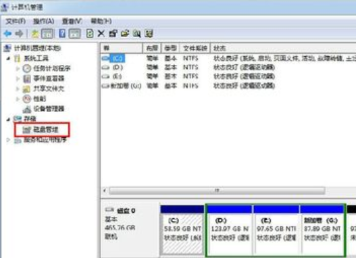Image resolution: width=356 pixels, height=258 pixels.
Task: Open the 操作(A) menu
Action: coord(43,22)
